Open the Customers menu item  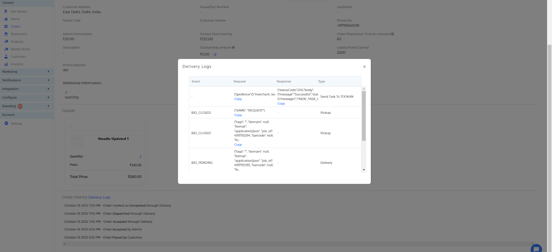tap(18, 57)
